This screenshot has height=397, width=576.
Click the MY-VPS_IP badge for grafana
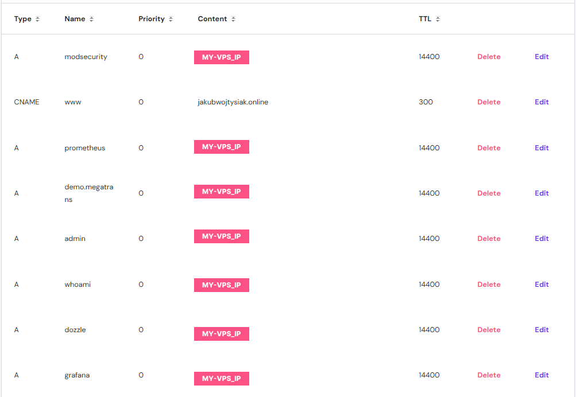(221, 379)
